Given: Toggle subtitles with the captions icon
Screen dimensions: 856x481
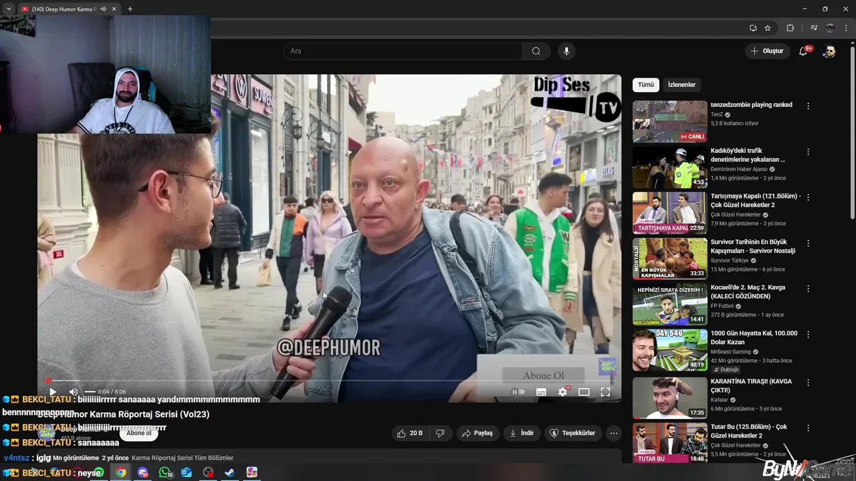Looking at the screenshot, I should (541, 392).
